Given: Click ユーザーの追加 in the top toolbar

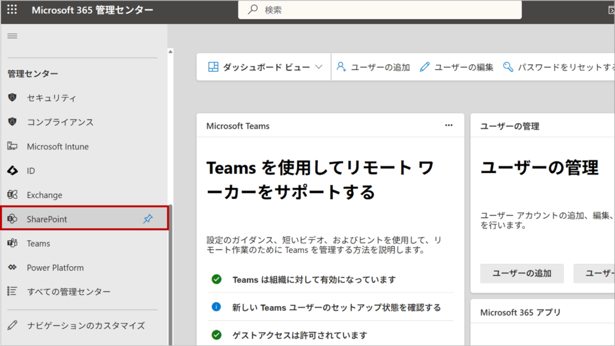Looking at the screenshot, I should (x=380, y=67).
